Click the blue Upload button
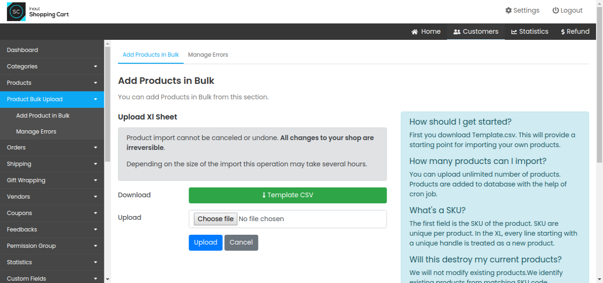This screenshot has height=283, width=603. 206,243
